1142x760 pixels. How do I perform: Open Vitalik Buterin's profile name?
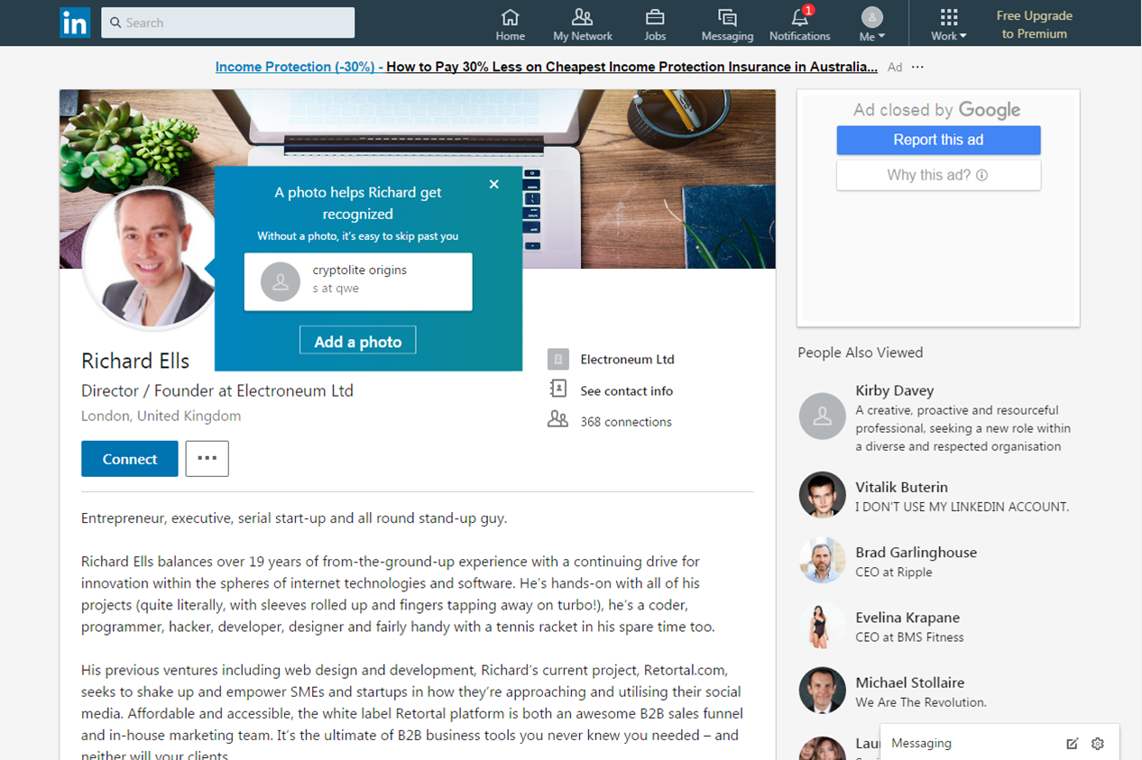[902, 487]
